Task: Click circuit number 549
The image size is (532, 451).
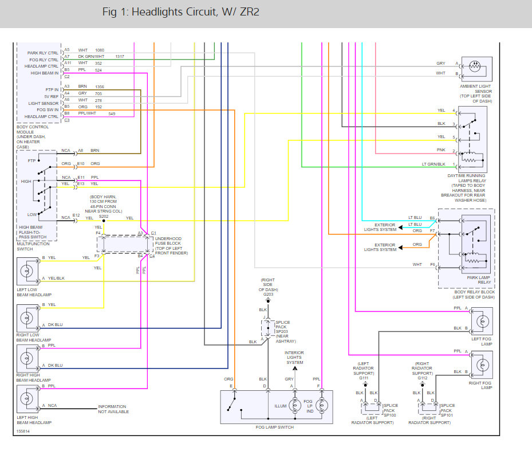Action: tap(112, 113)
